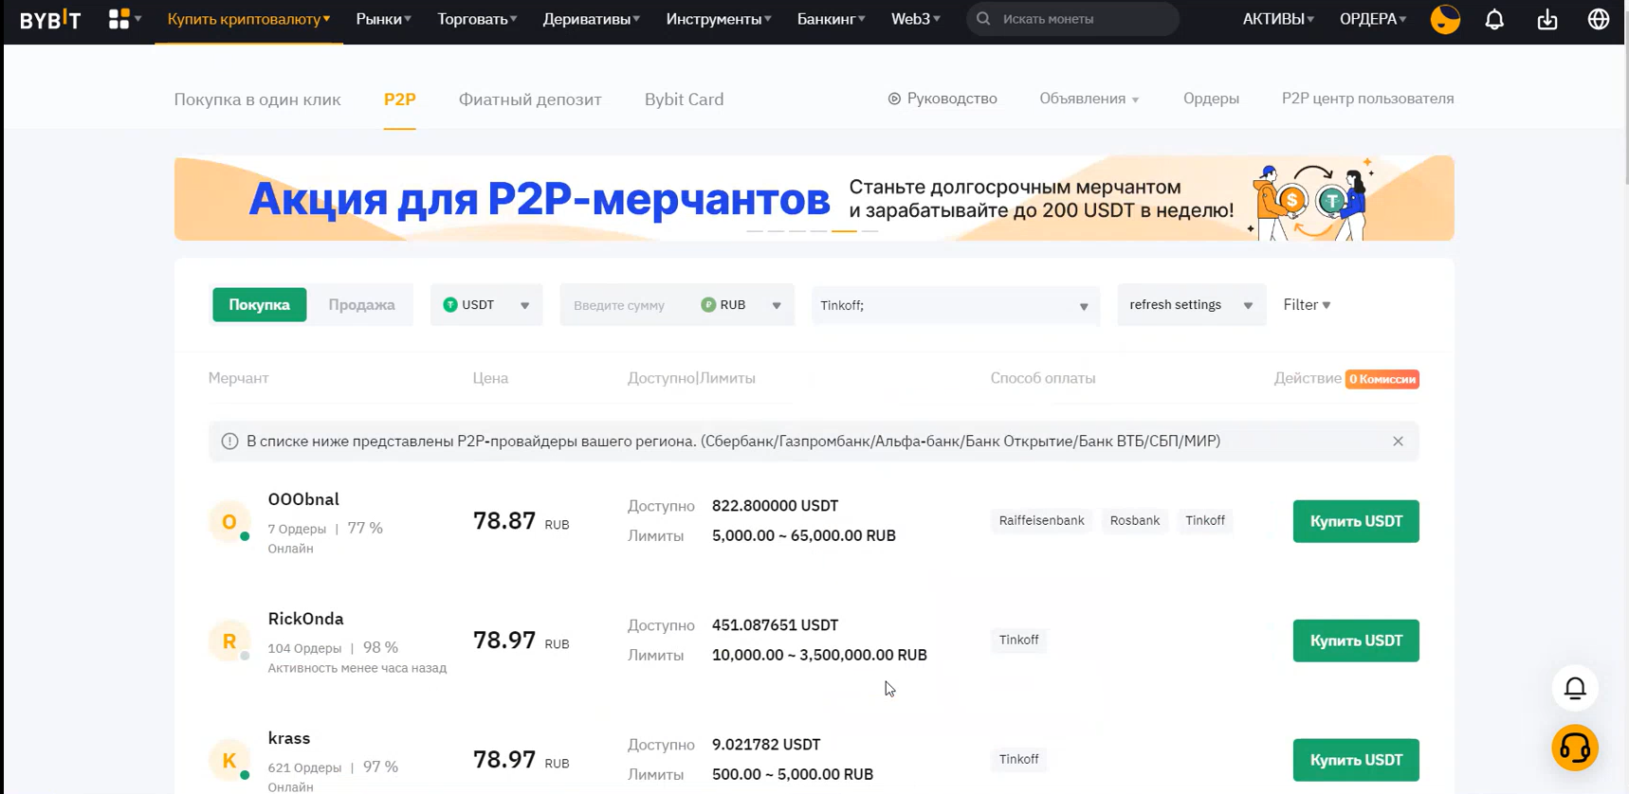Select the active banner carousel indicator
This screenshot has width=1629, height=794.
coord(844,230)
